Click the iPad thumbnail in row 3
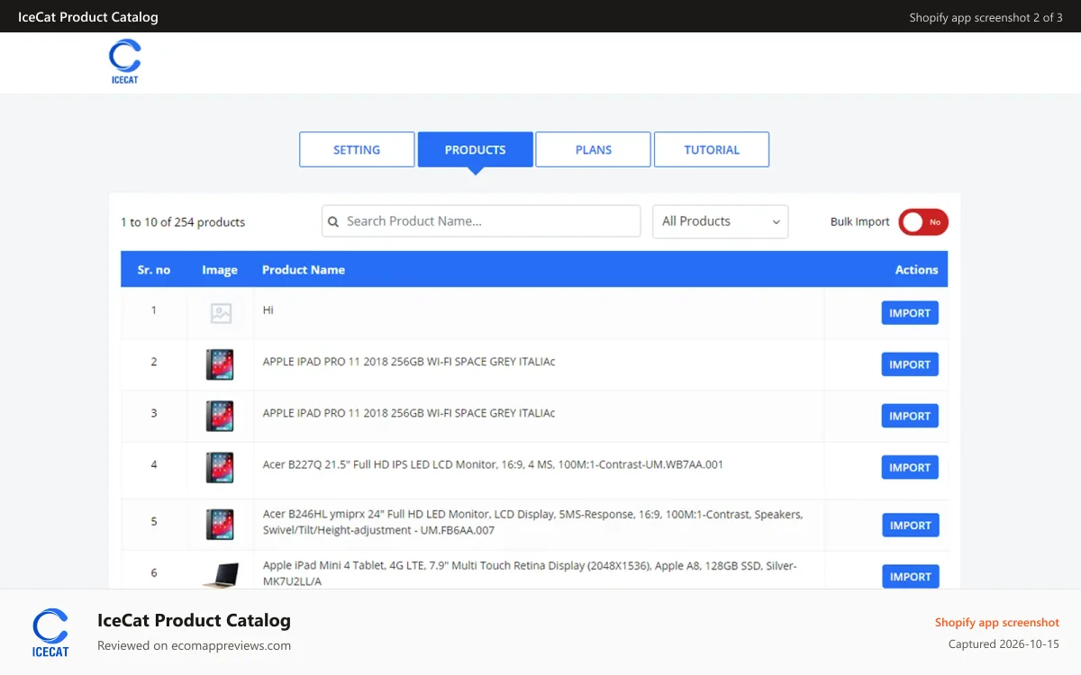 (220, 416)
